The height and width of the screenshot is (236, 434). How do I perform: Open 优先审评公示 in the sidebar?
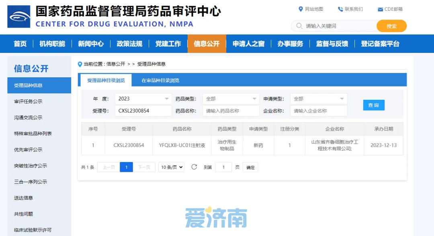click(28, 149)
